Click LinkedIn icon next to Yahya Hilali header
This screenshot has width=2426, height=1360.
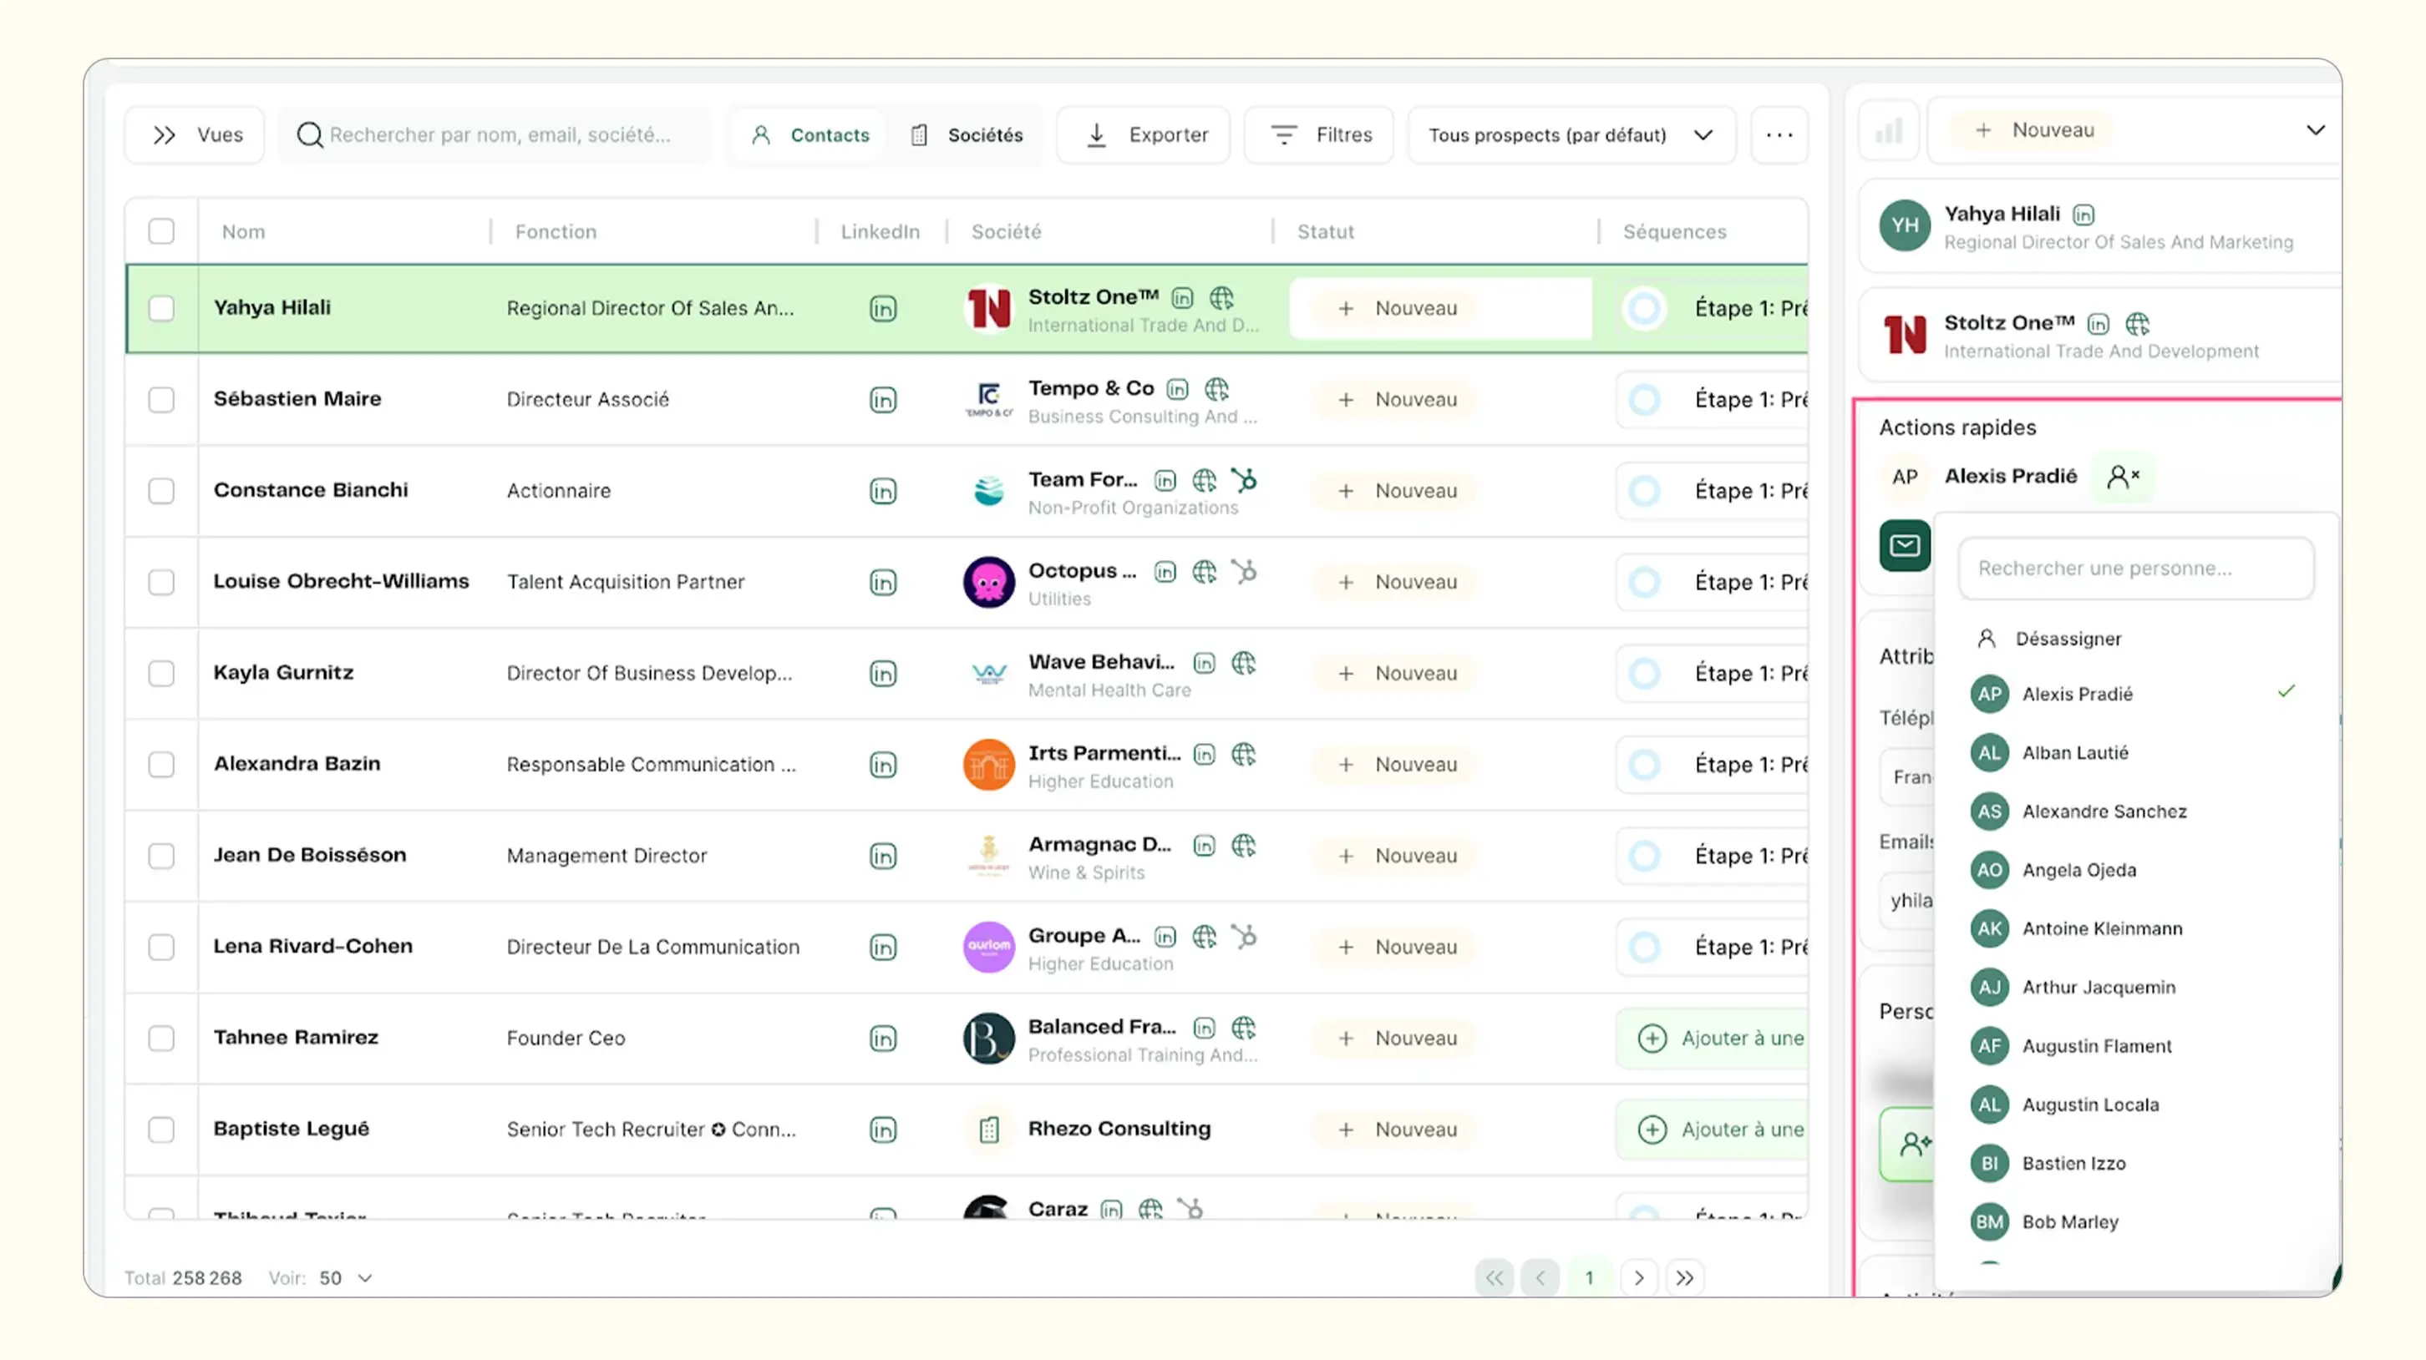(x=2083, y=215)
